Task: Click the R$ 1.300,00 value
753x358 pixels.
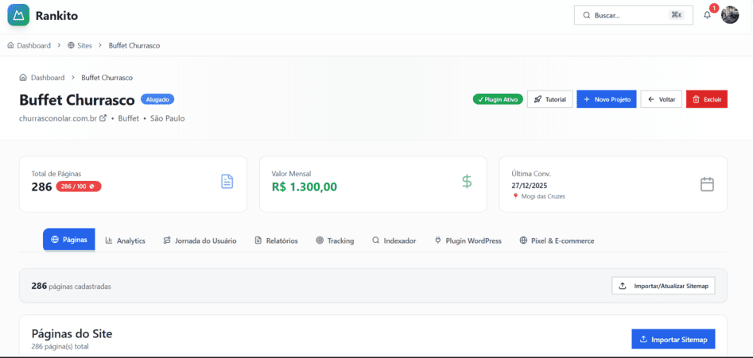Action: pyautogui.click(x=305, y=187)
